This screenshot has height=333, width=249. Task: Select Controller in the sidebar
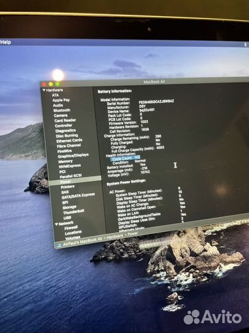coord(63,126)
